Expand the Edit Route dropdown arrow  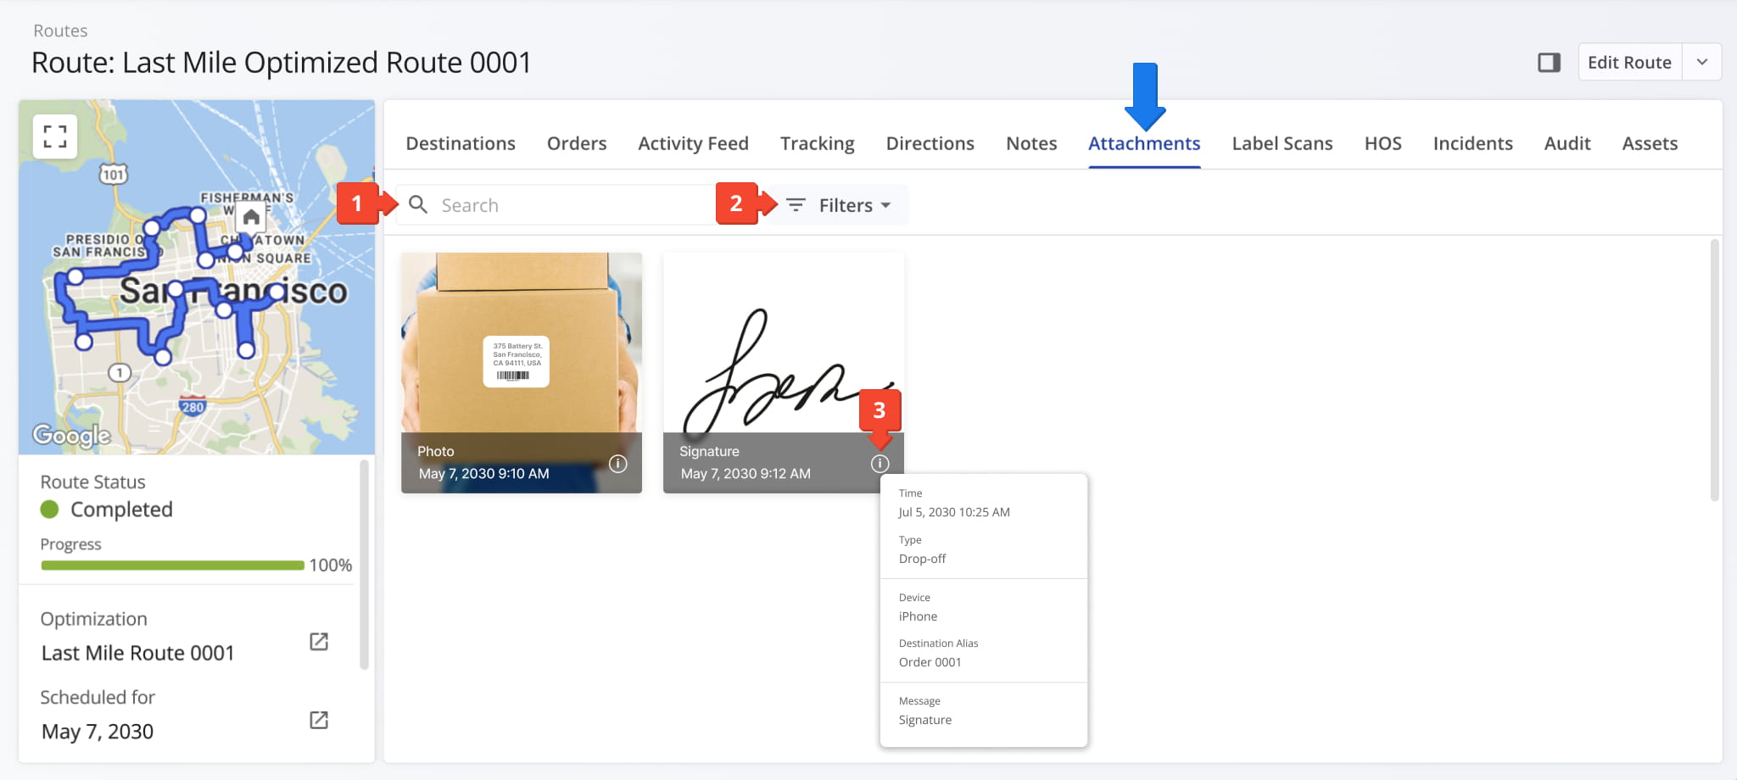click(x=1701, y=62)
